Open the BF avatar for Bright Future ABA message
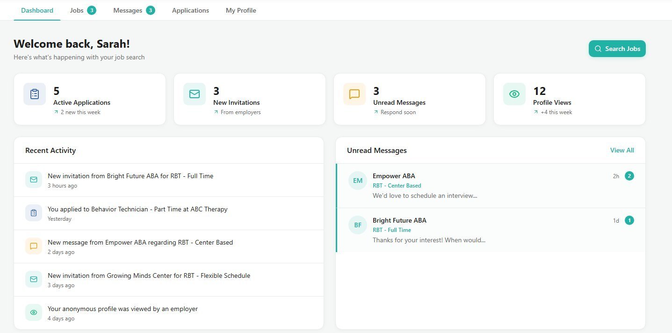 click(357, 225)
